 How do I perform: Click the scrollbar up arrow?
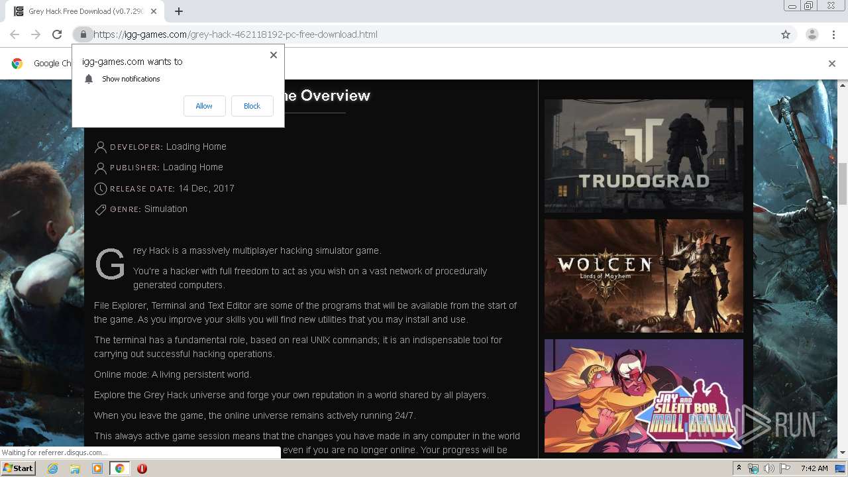coord(843,85)
